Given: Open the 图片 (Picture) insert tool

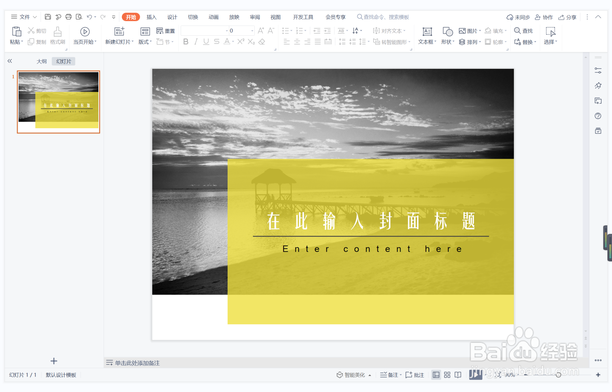Looking at the screenshot, I should point(468,31).
